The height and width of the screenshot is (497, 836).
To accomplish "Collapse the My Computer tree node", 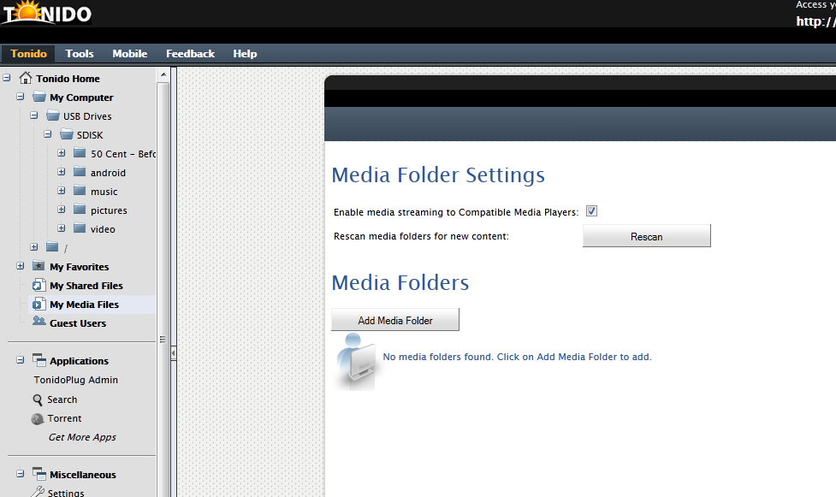I will (x=21, y=97).
